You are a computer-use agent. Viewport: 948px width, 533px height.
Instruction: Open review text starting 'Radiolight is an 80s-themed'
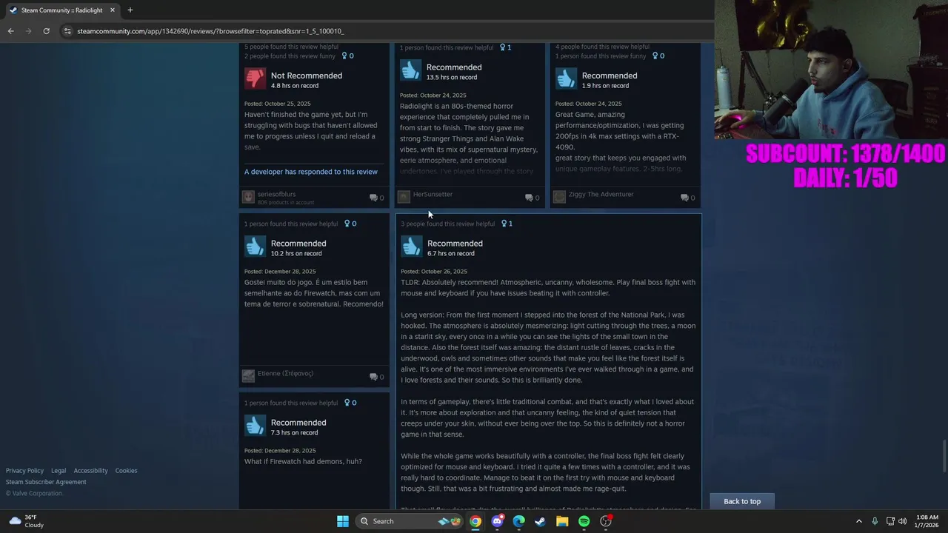(x=469, y=138)
